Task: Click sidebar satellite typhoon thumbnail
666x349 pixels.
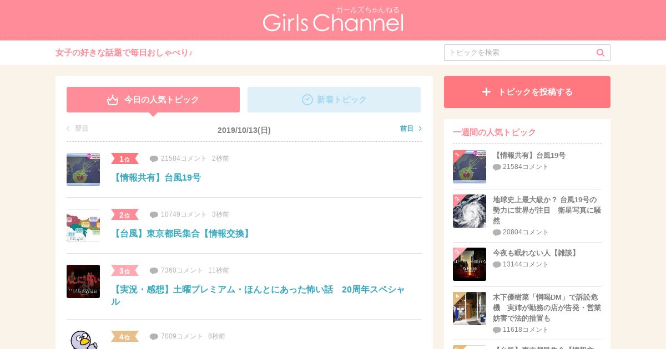Action: coord(470,211)
